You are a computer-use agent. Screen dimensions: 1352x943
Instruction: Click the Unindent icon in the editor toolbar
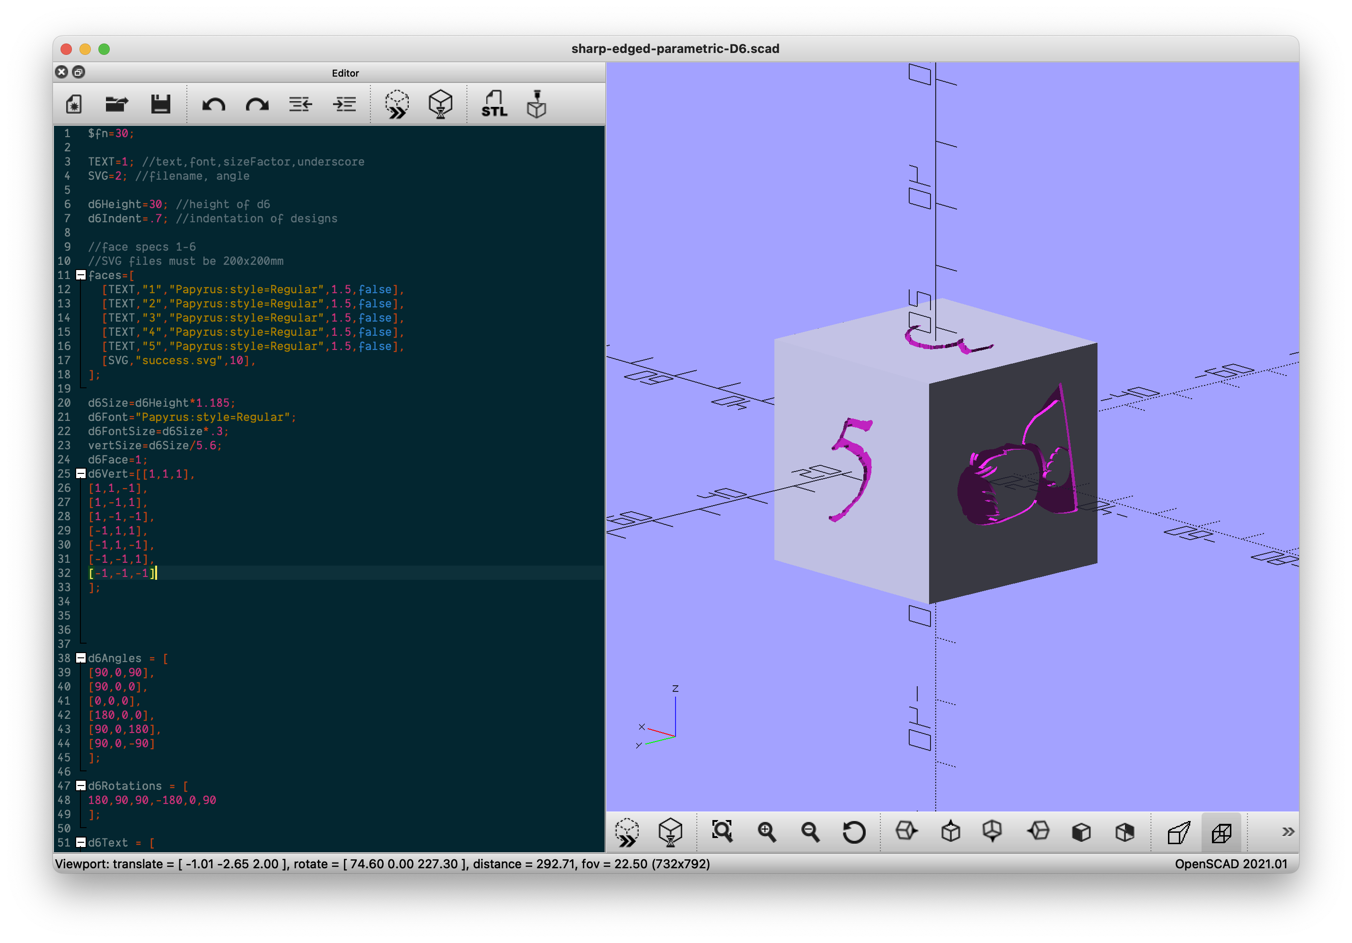[x=300, y=105]
